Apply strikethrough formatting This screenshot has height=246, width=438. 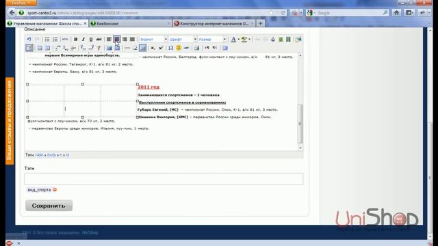(99, 40)
